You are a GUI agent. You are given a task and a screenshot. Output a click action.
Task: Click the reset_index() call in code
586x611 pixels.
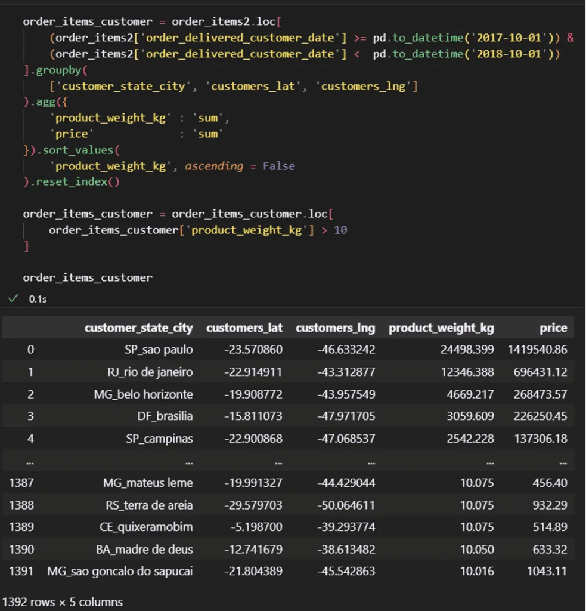click(78, 182)
